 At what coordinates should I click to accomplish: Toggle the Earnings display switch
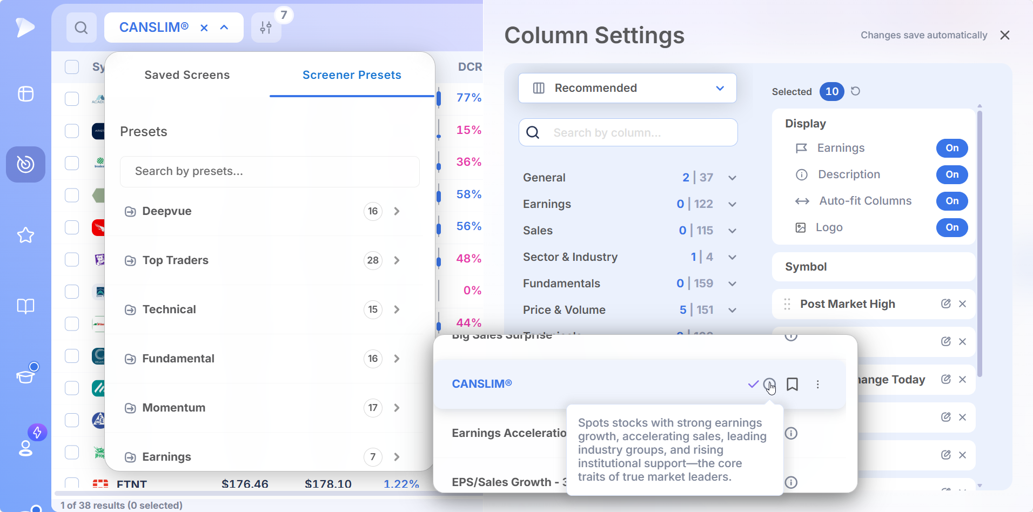(952, 148)
